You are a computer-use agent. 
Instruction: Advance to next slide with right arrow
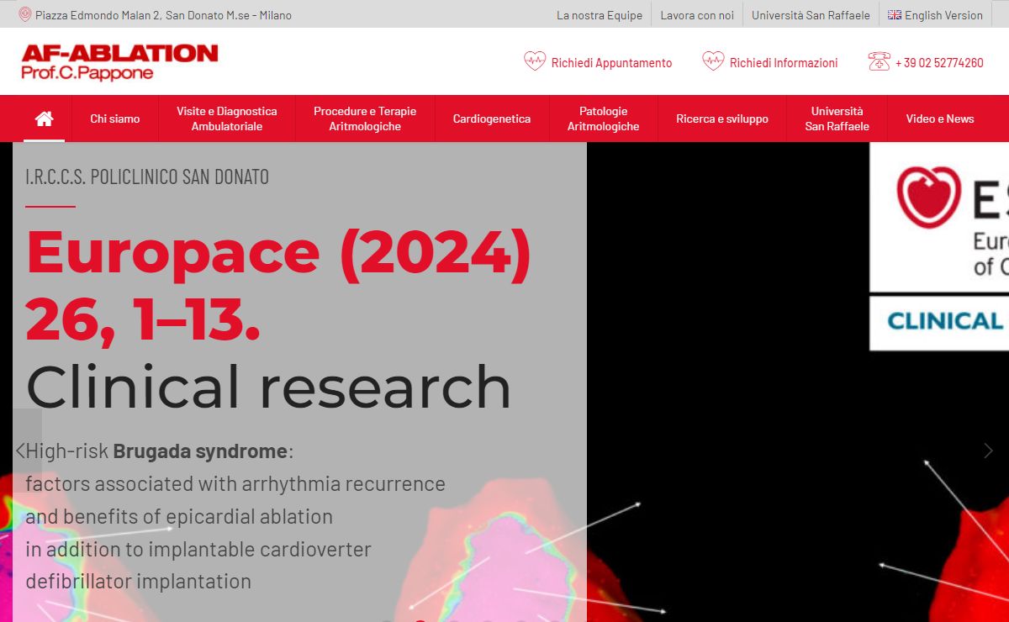pyautogui.click(x=988, y=451)
